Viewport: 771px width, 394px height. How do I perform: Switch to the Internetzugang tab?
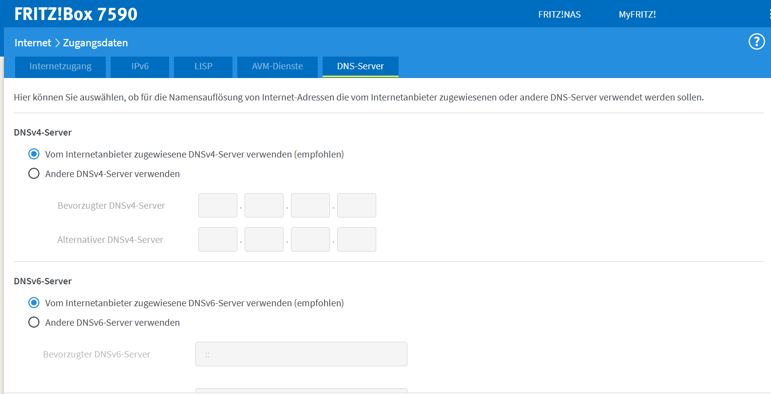coord(60,66)
